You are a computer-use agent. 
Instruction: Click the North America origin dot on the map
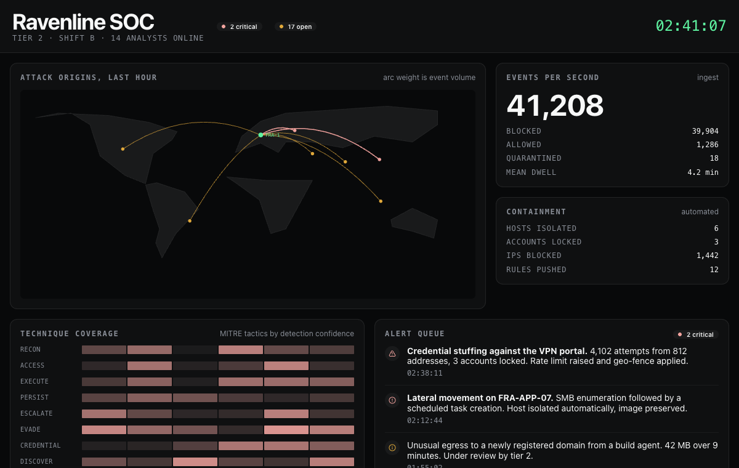123,149
